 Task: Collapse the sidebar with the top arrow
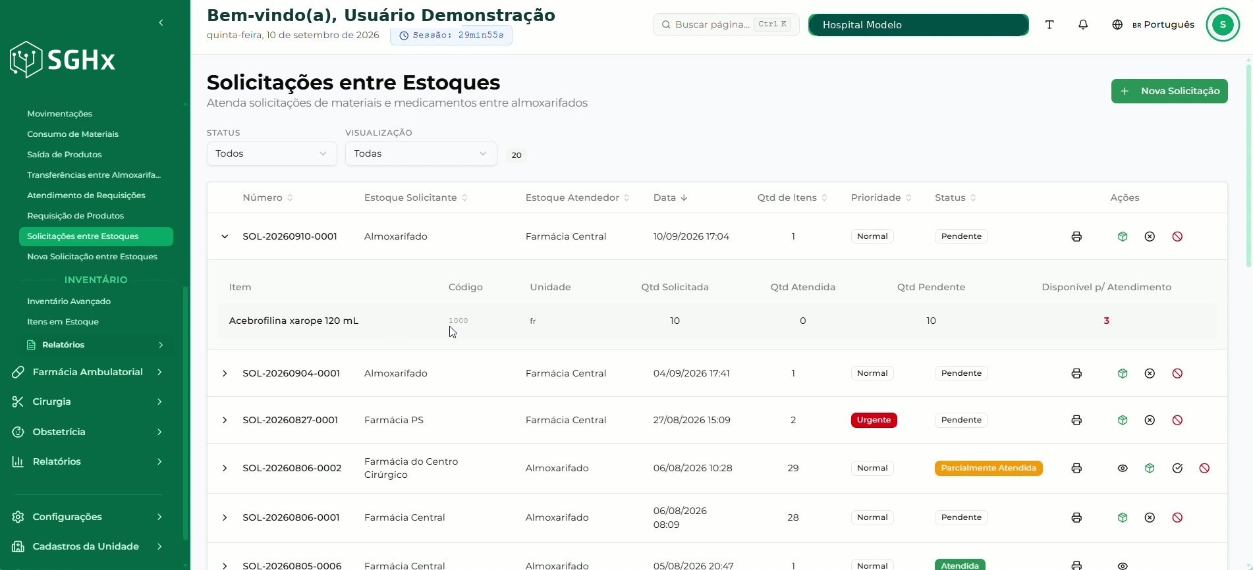coord(161,22)
